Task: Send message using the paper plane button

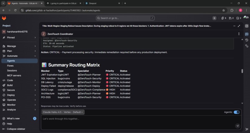Action: pos(238,126)
